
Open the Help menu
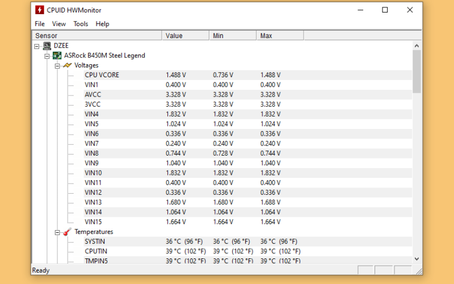(x=102, y=24)
